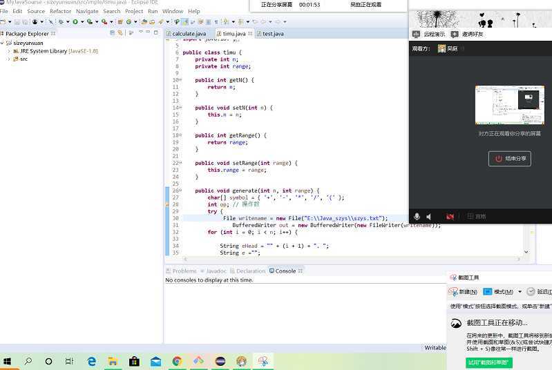The height and width of the screenshot is (370, 552).
Task: Open Microsoft Store from the taskbar
Action: tap(134, 361)
